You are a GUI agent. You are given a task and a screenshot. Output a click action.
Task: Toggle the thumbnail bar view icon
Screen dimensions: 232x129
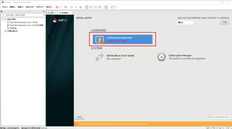(91, 7)
